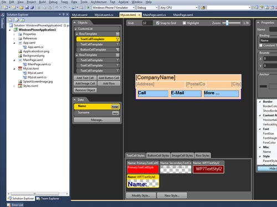Click the Add Button Cell button
This screenshot has width=277, height=207.
click(109, 78)
